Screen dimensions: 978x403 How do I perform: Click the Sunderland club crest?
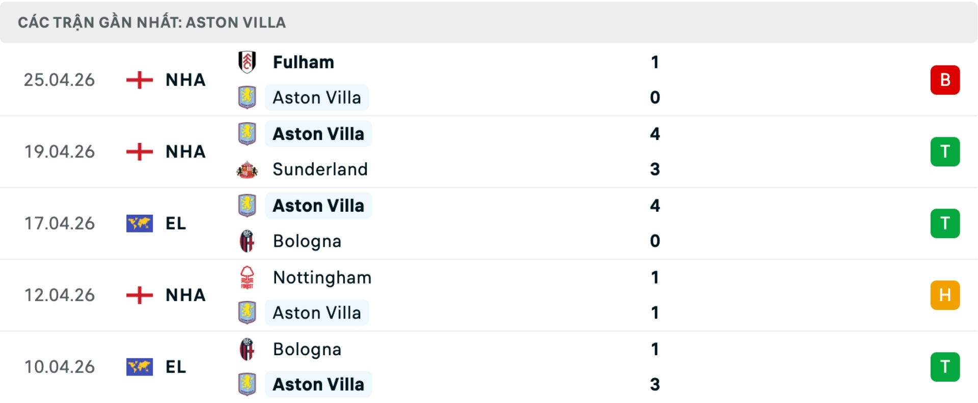(x=247, y=169)
